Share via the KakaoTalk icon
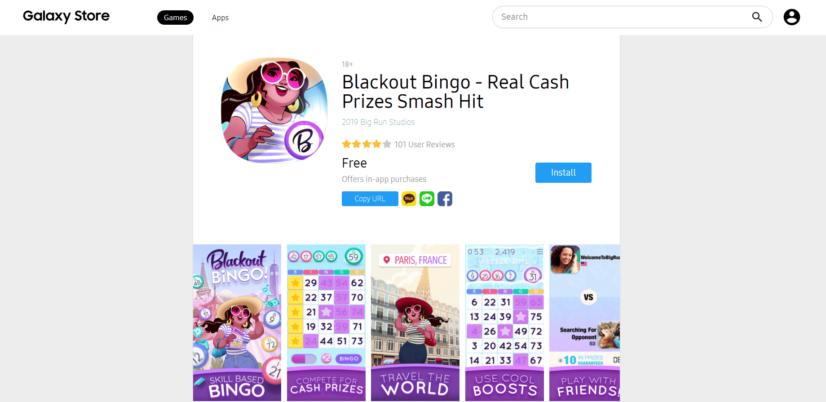This screenshot has height=402, width=826. (x=409, y=199)
